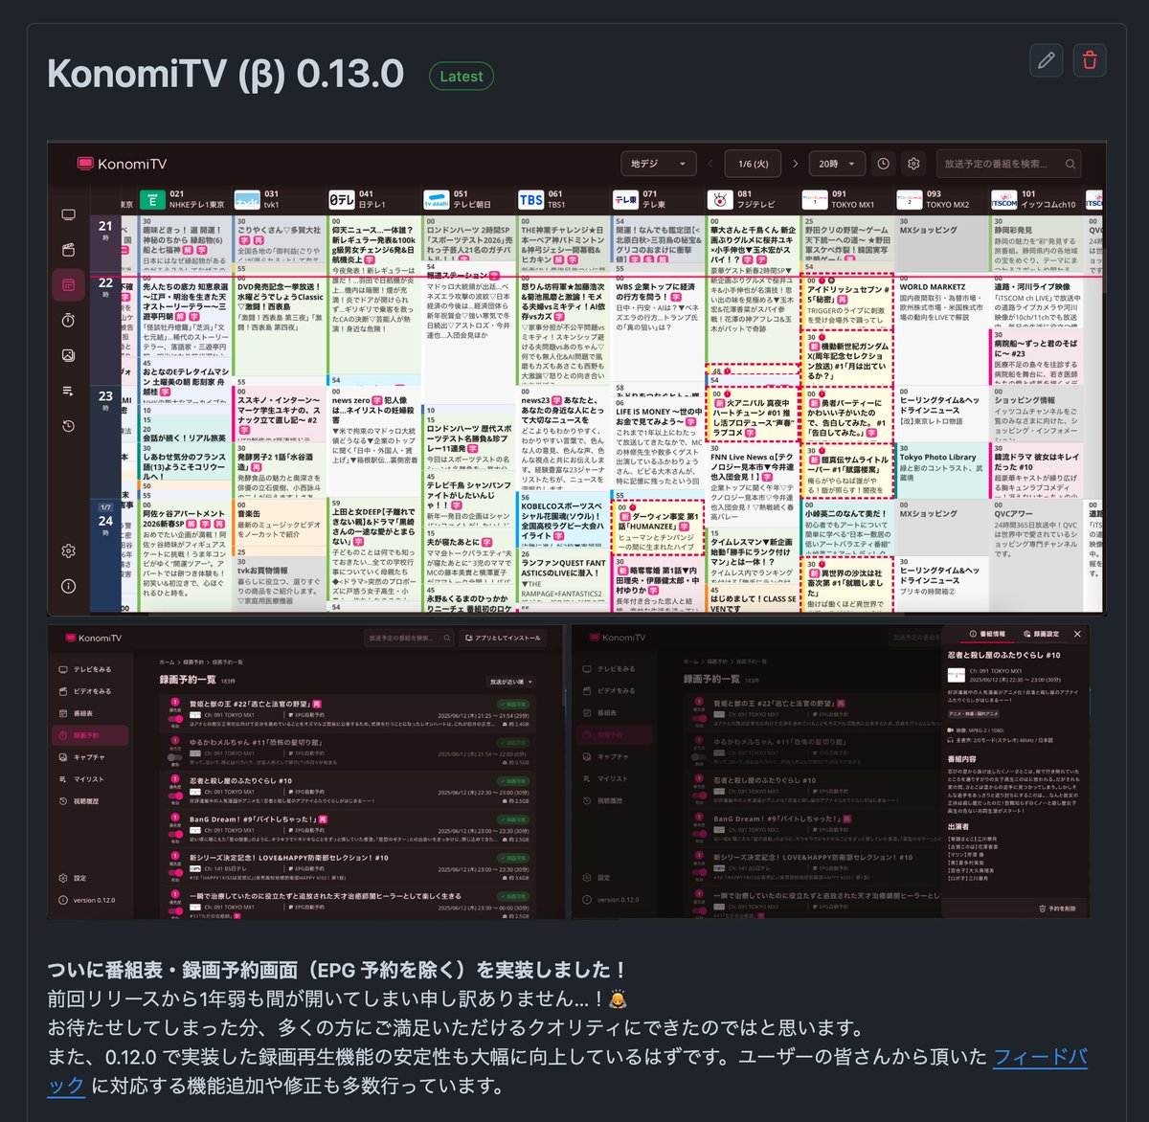Click the recording timer icon in guide sidebar

[68, 320]
